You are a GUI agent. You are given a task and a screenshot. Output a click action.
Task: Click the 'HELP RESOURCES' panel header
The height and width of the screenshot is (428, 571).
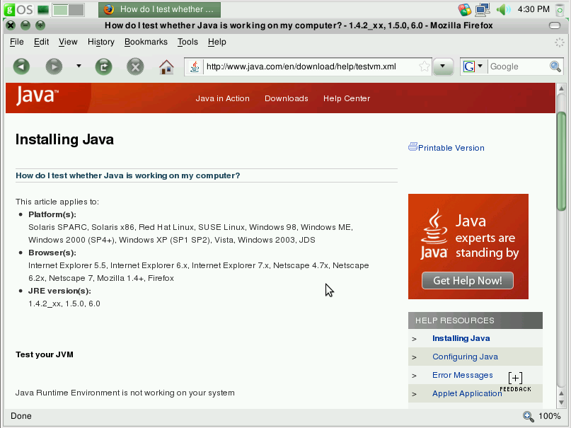pos(475,320)
